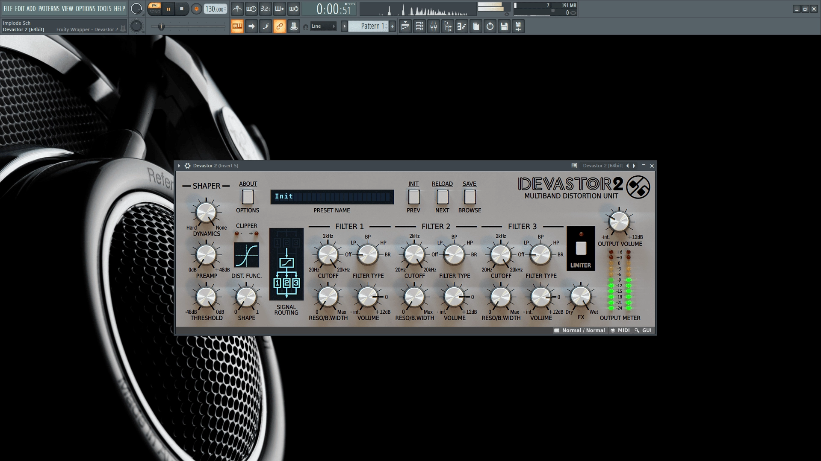Open the Devastor 2 preset list icon
The image size is (821, 461).
pos(574,166)
